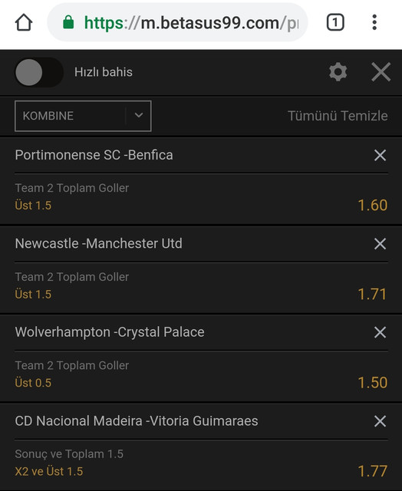
Task: Close the bet slip panel
Action: coord(381,72)
